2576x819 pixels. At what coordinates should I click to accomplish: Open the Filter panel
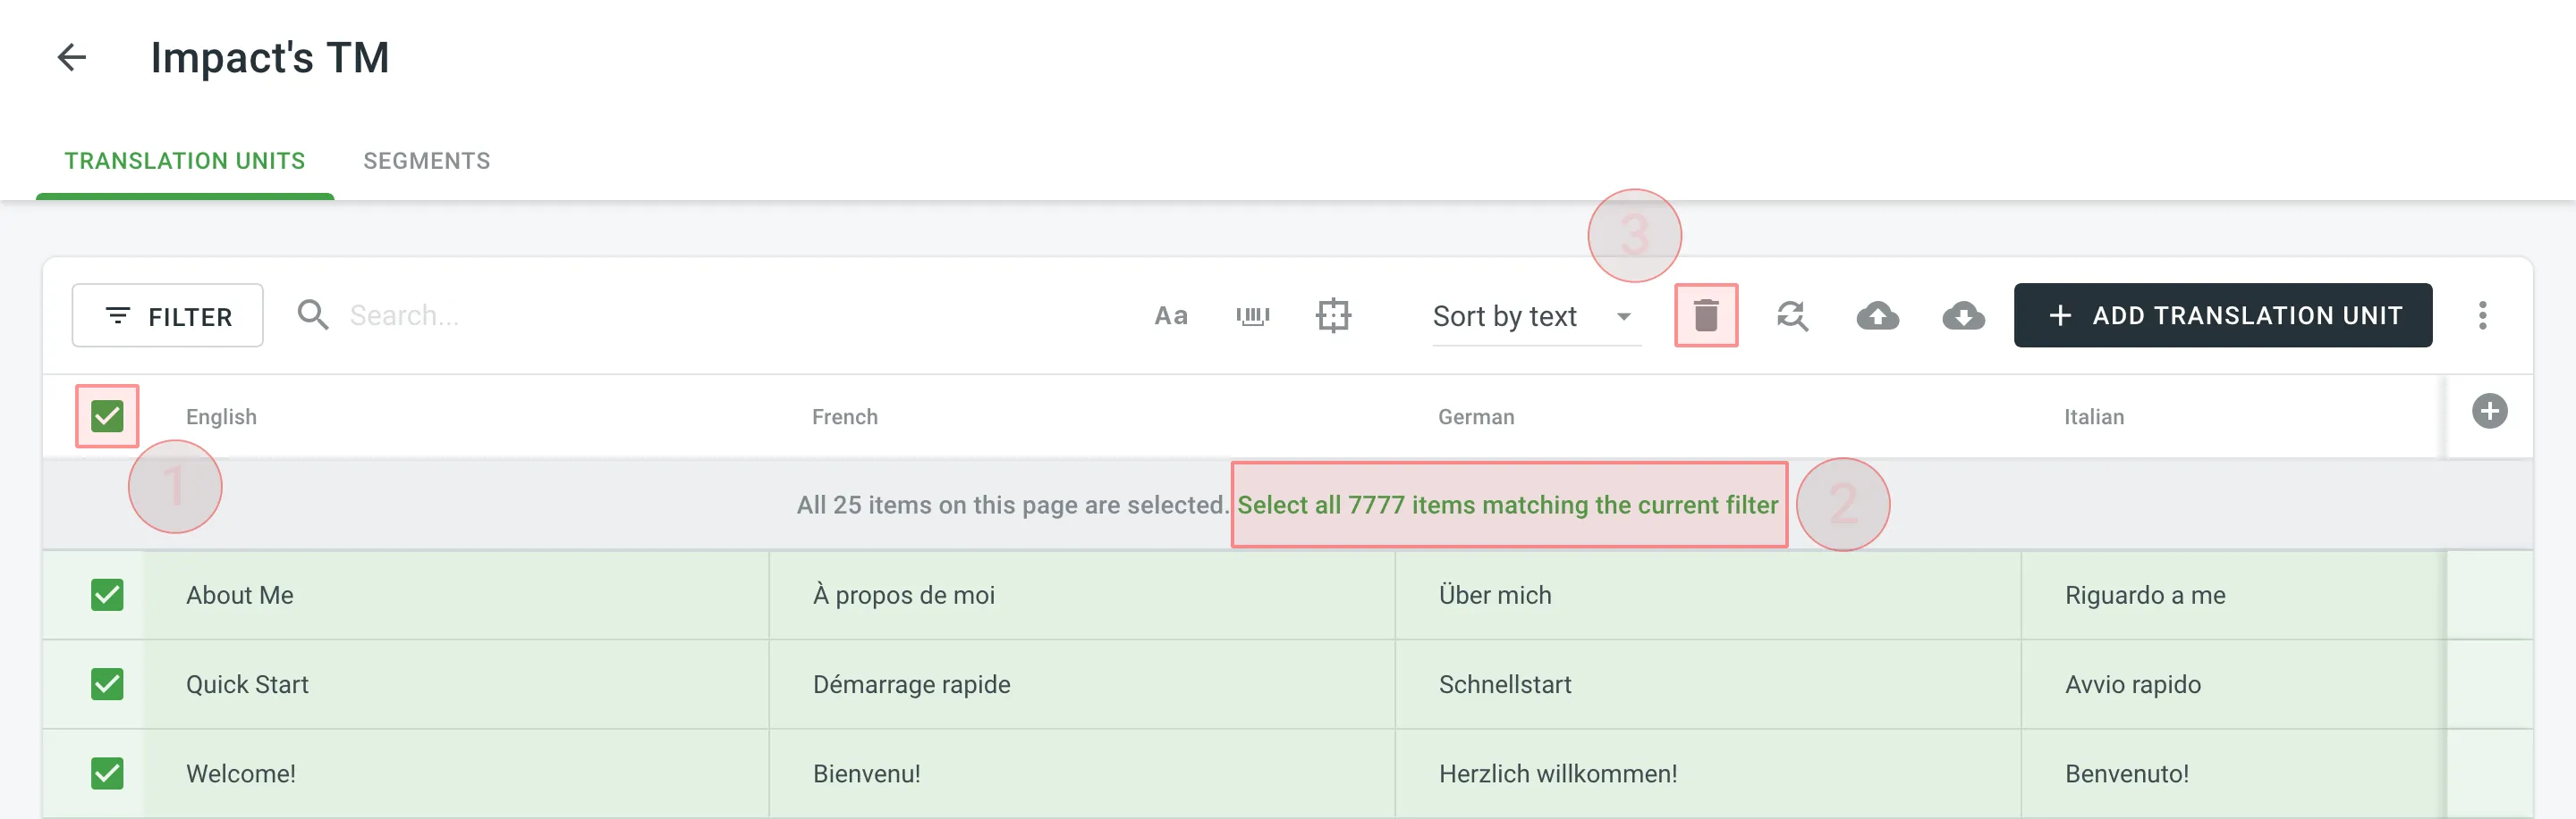(x=167, y=315)
